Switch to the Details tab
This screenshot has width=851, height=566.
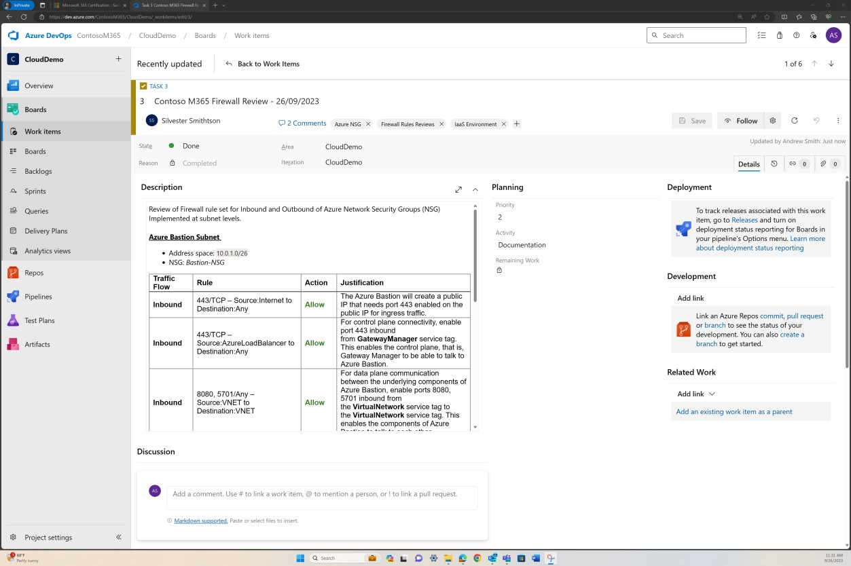pos(748,164)
